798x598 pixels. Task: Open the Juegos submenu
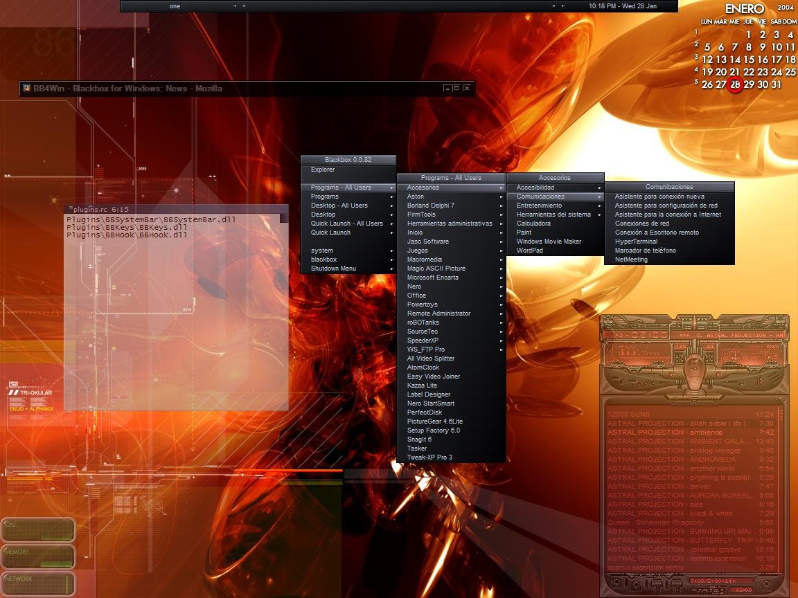click(x=452, y=251)
